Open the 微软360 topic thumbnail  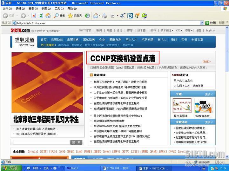[x=204, y=106]
